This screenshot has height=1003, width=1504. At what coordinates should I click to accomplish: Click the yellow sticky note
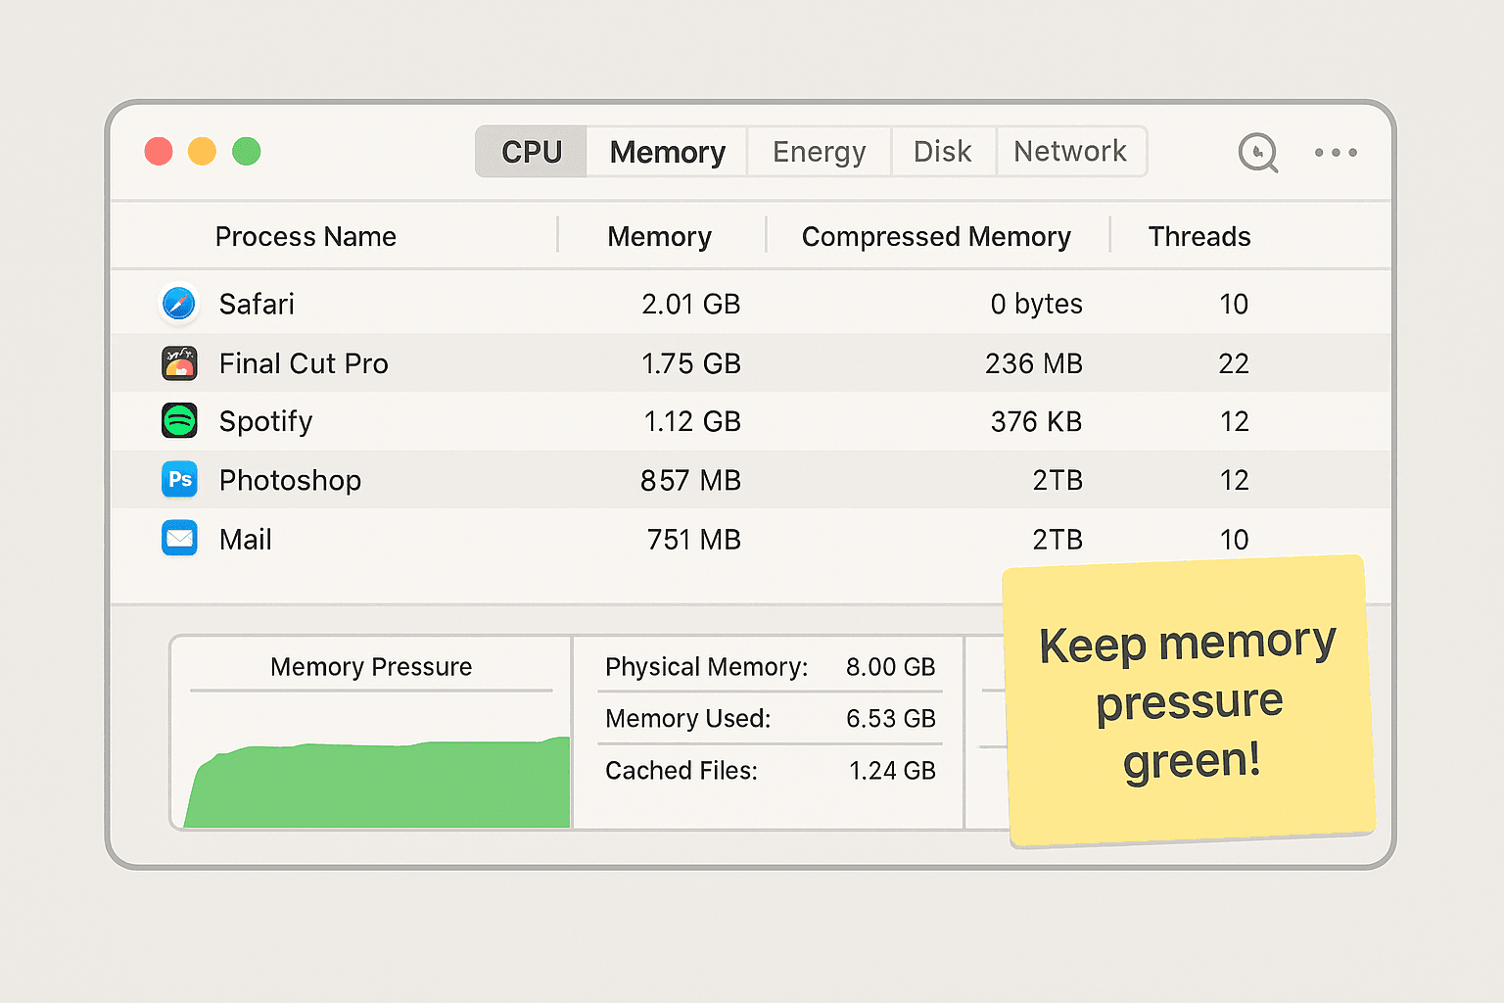[x=1189, y=701]
